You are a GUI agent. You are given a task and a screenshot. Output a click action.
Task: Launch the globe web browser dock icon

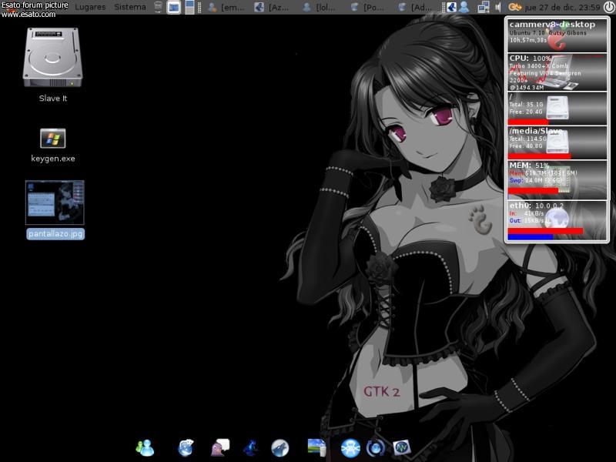(x=186, y=448)
